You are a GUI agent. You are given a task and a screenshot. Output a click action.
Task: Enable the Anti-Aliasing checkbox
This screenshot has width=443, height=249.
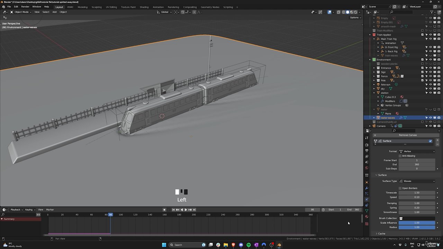point(400,156)
